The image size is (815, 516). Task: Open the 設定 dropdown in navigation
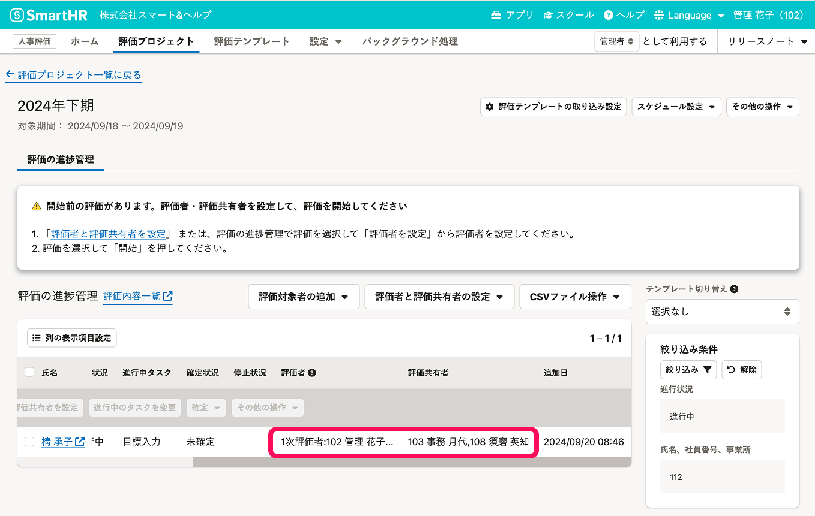click(326, 41)
